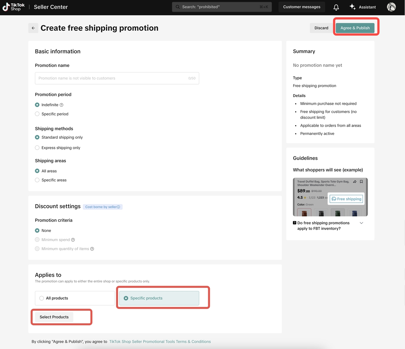The height and width of the screenshot is (349, 405).
Task: Choose the All products option
Action: coord(42,298)
